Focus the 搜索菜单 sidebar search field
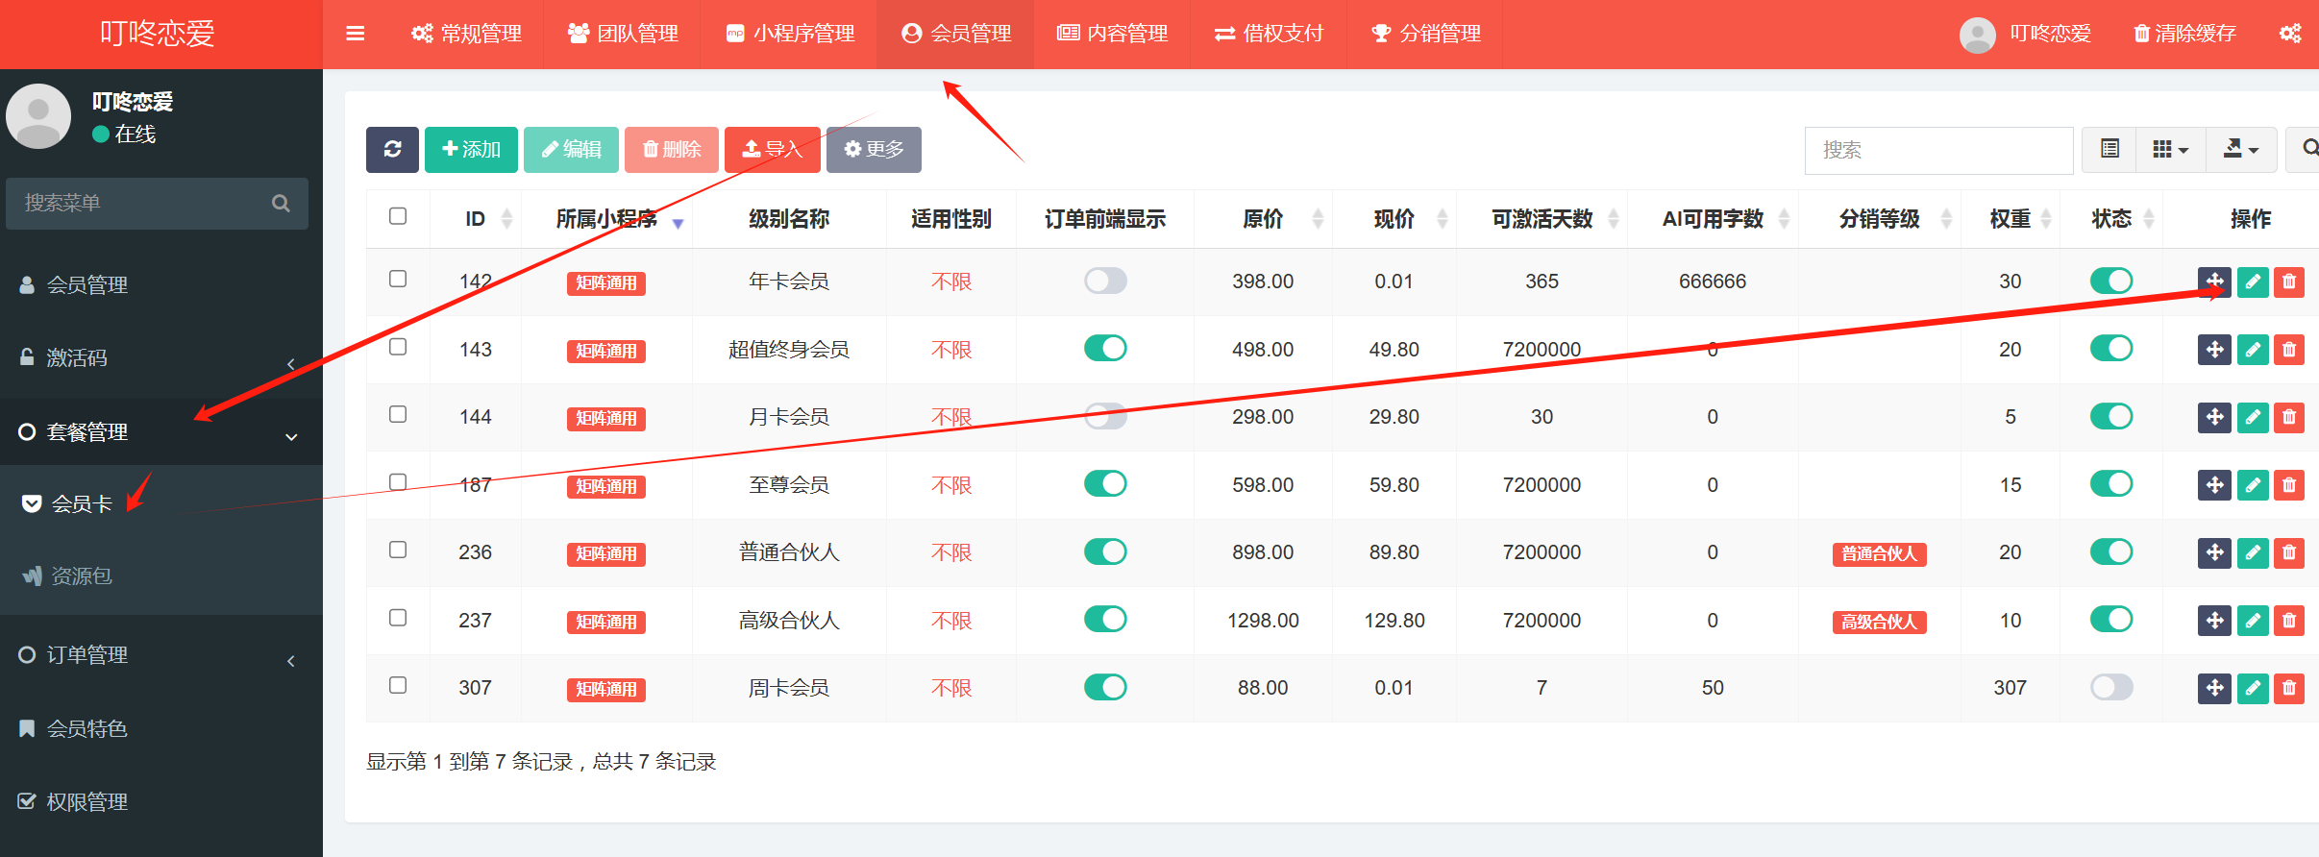The height and width of the screenshot is (857, 2319). tap(157, 203)
